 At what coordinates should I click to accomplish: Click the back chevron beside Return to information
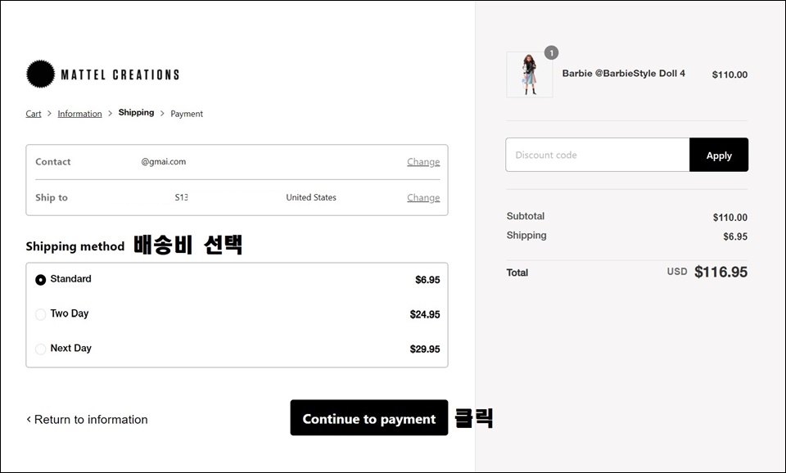coord(29,419)
